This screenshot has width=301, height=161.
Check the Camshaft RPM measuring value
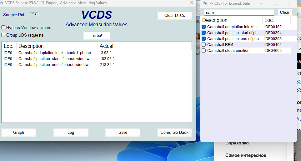[x=204, y=45]
